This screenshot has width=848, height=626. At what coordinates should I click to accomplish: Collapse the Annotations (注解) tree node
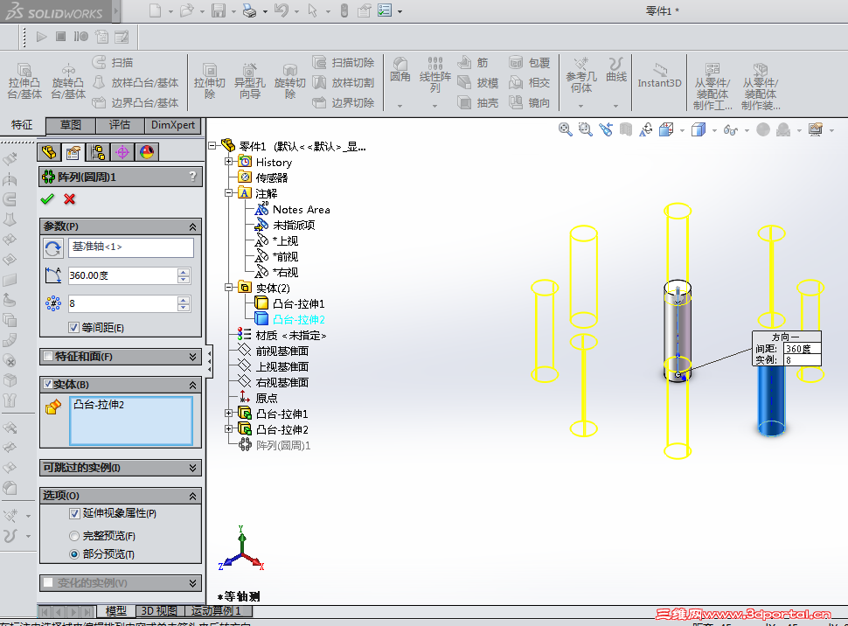(229, 192)
